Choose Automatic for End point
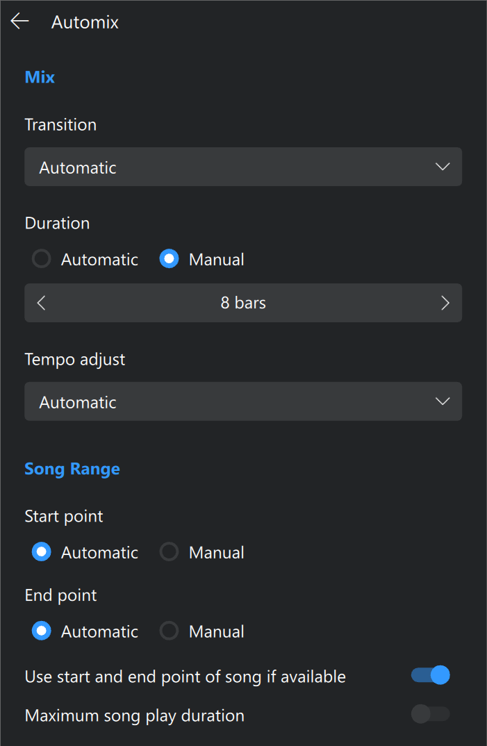This screenshot has width=487, height=746. [42, 631]
